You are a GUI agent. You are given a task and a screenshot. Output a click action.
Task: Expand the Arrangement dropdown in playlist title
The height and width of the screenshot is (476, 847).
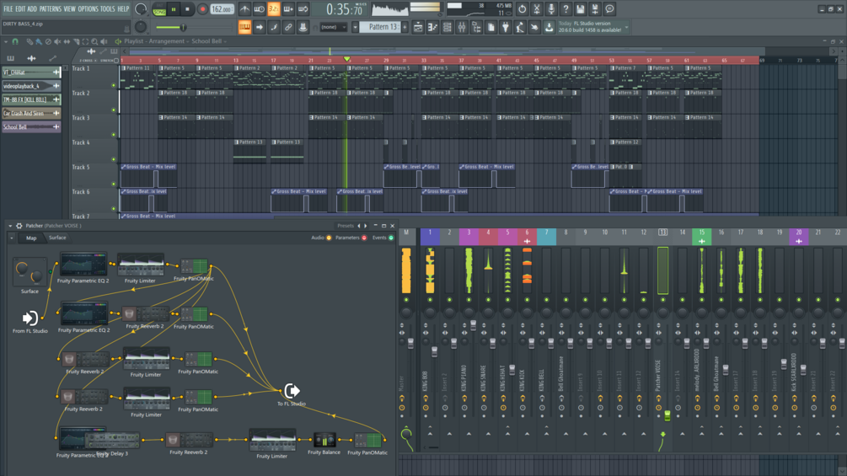pos(188,41)
